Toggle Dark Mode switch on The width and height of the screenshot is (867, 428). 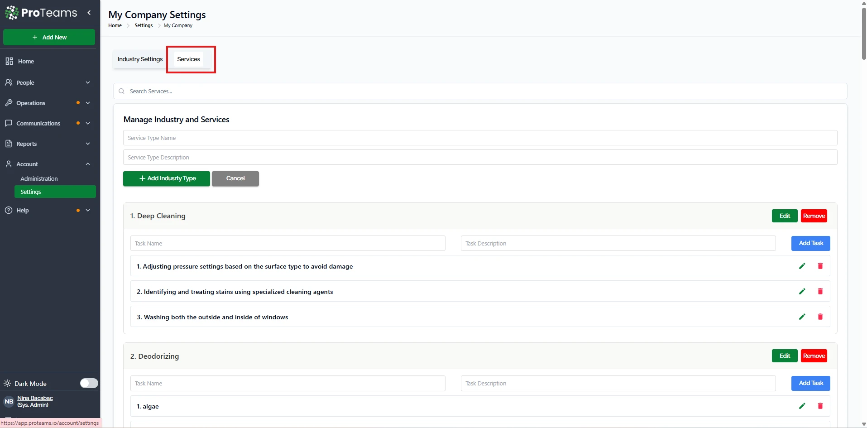89,383
